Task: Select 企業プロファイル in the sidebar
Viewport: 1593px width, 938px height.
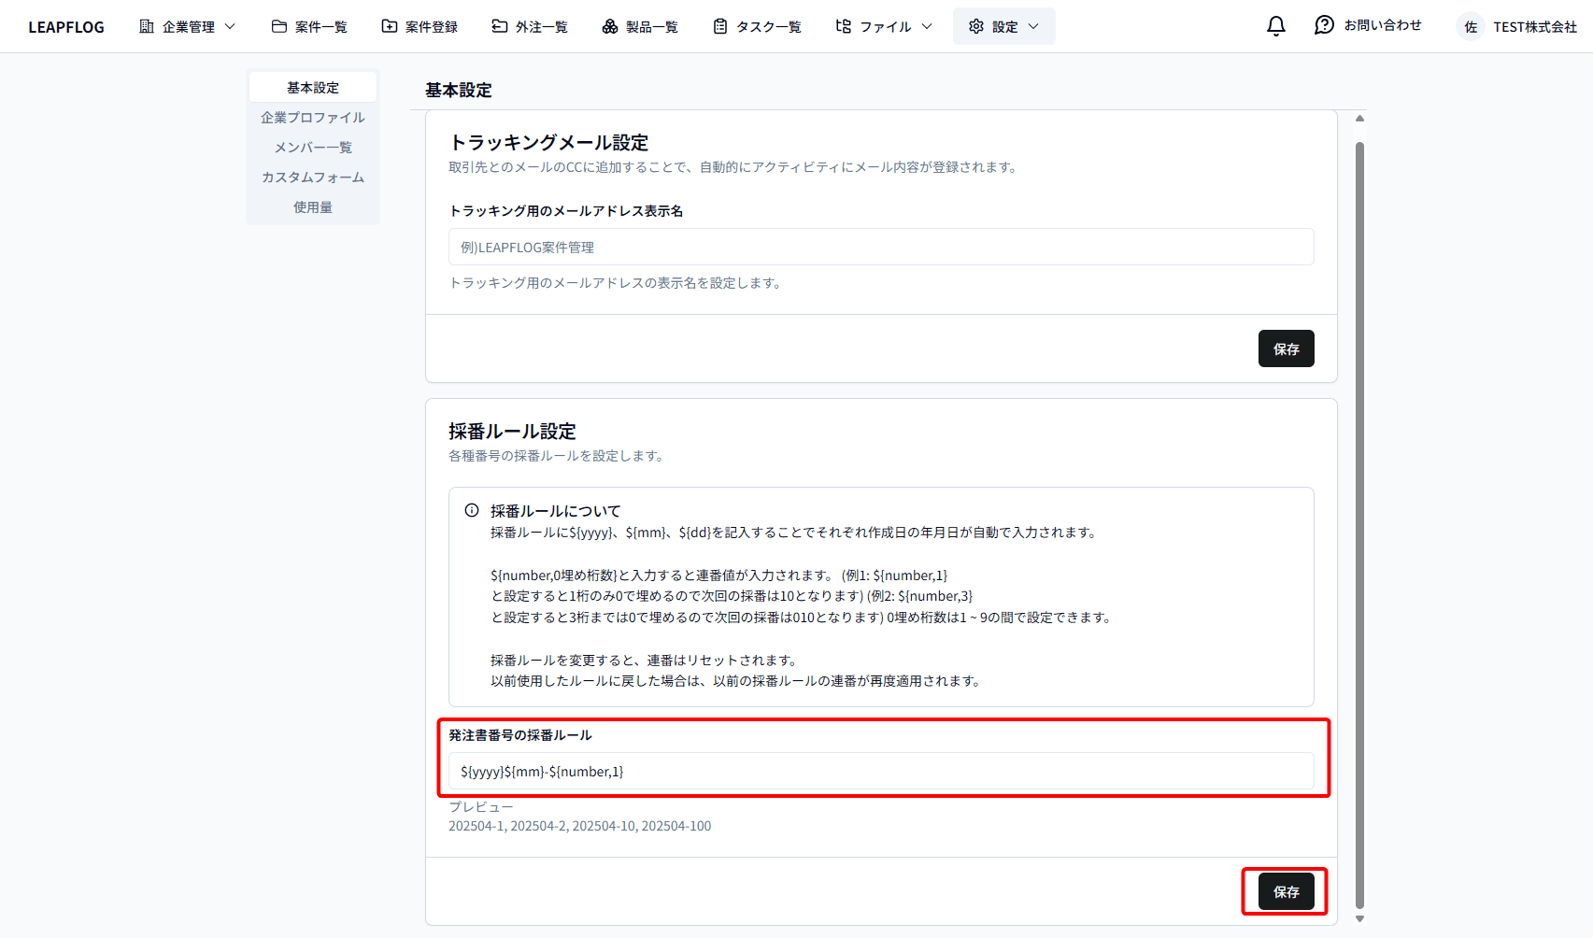Action: pyautogui.click(x=312, y=117)
